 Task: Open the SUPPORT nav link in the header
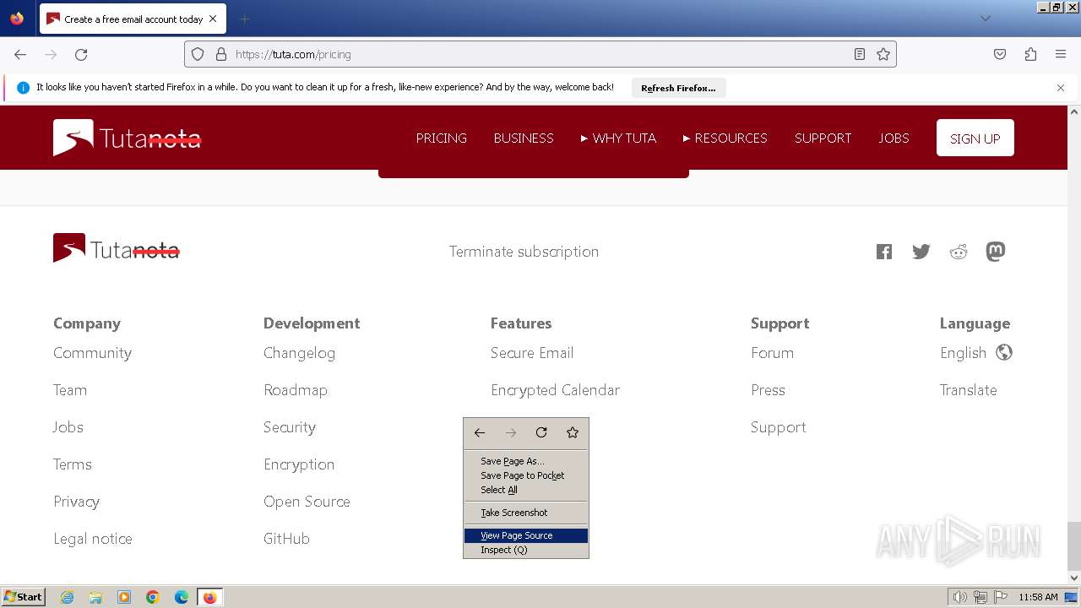[823, 138]
